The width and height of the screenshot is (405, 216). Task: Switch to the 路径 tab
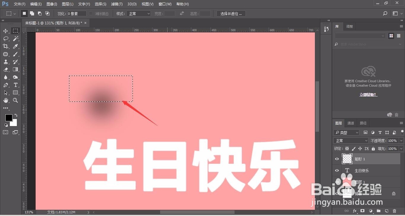pos(363,123)
